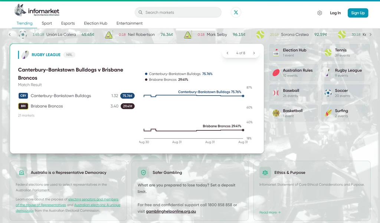Click Read more on Ethics & Purpose

pos(270,212)
